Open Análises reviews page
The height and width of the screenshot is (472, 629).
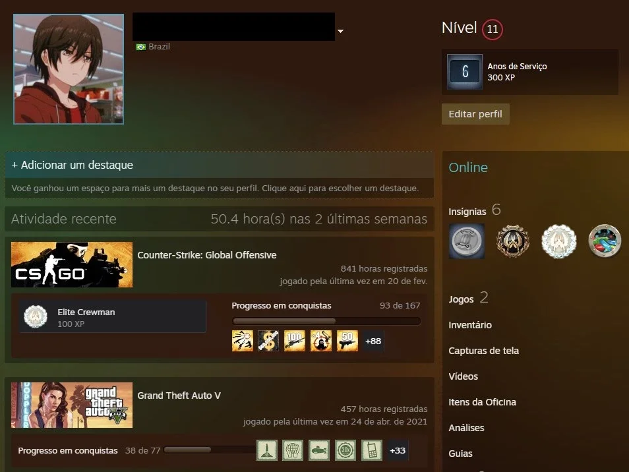click(x=466, y=427)
